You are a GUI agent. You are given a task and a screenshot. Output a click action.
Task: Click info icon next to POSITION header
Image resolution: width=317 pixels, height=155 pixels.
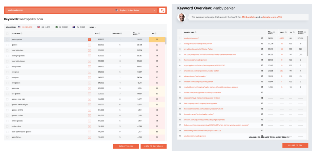[121, 33]
